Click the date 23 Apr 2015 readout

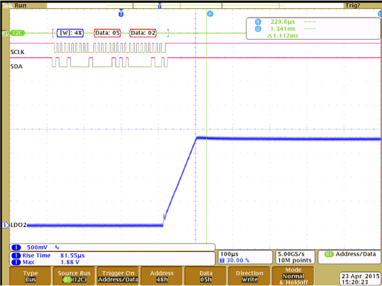click(359, 277)
